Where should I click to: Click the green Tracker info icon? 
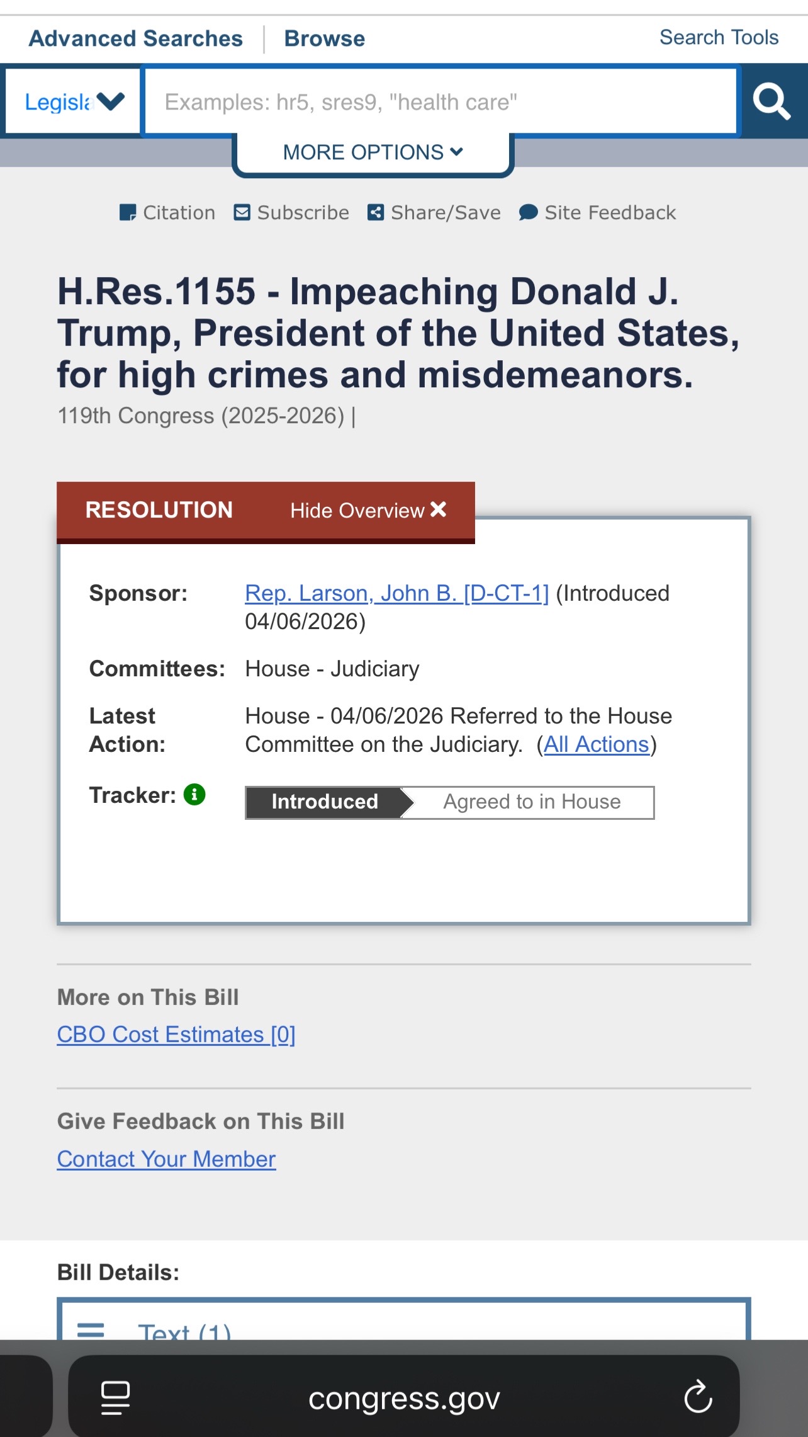click(194, 795)
